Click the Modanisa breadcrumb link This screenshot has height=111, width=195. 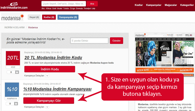click(33, 28)
